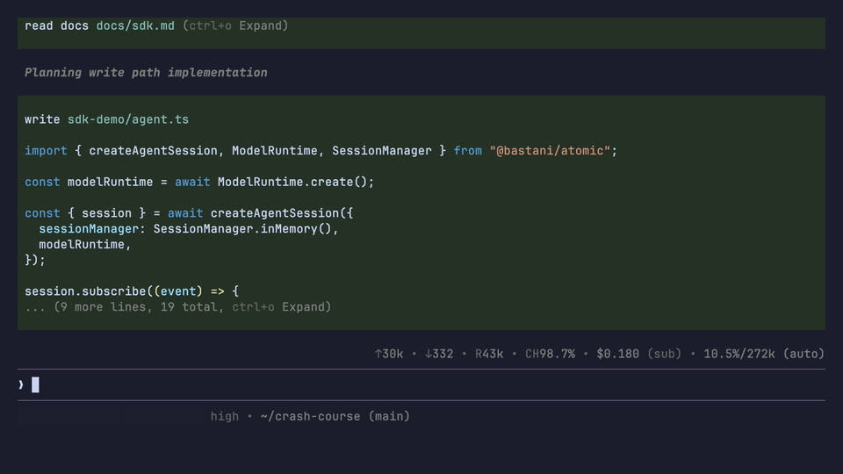843x474 pixels.
Task: Click the 10.5%/272k (auto) context stat
Action: coord(764,354)
